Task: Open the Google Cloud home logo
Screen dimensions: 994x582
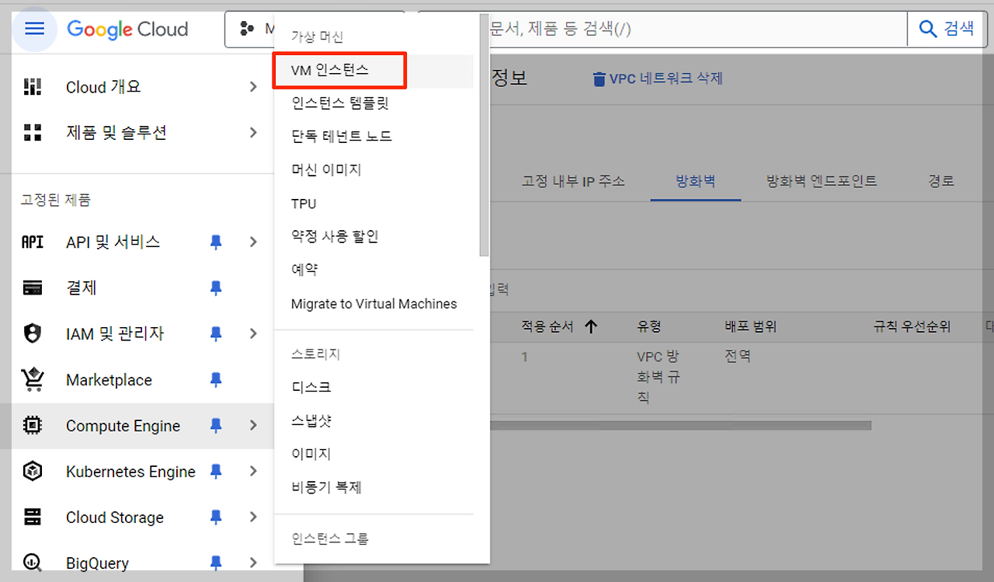Action: [x=127, y=30]
